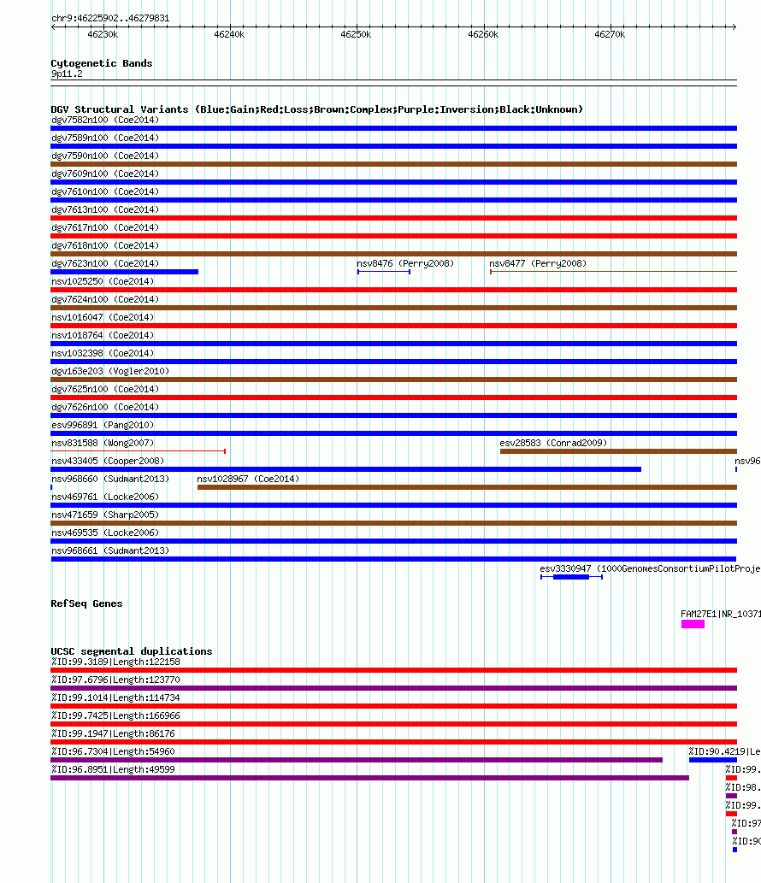Select variant label dgv7610n100 (Coe2014)

[x=105, y=192]
